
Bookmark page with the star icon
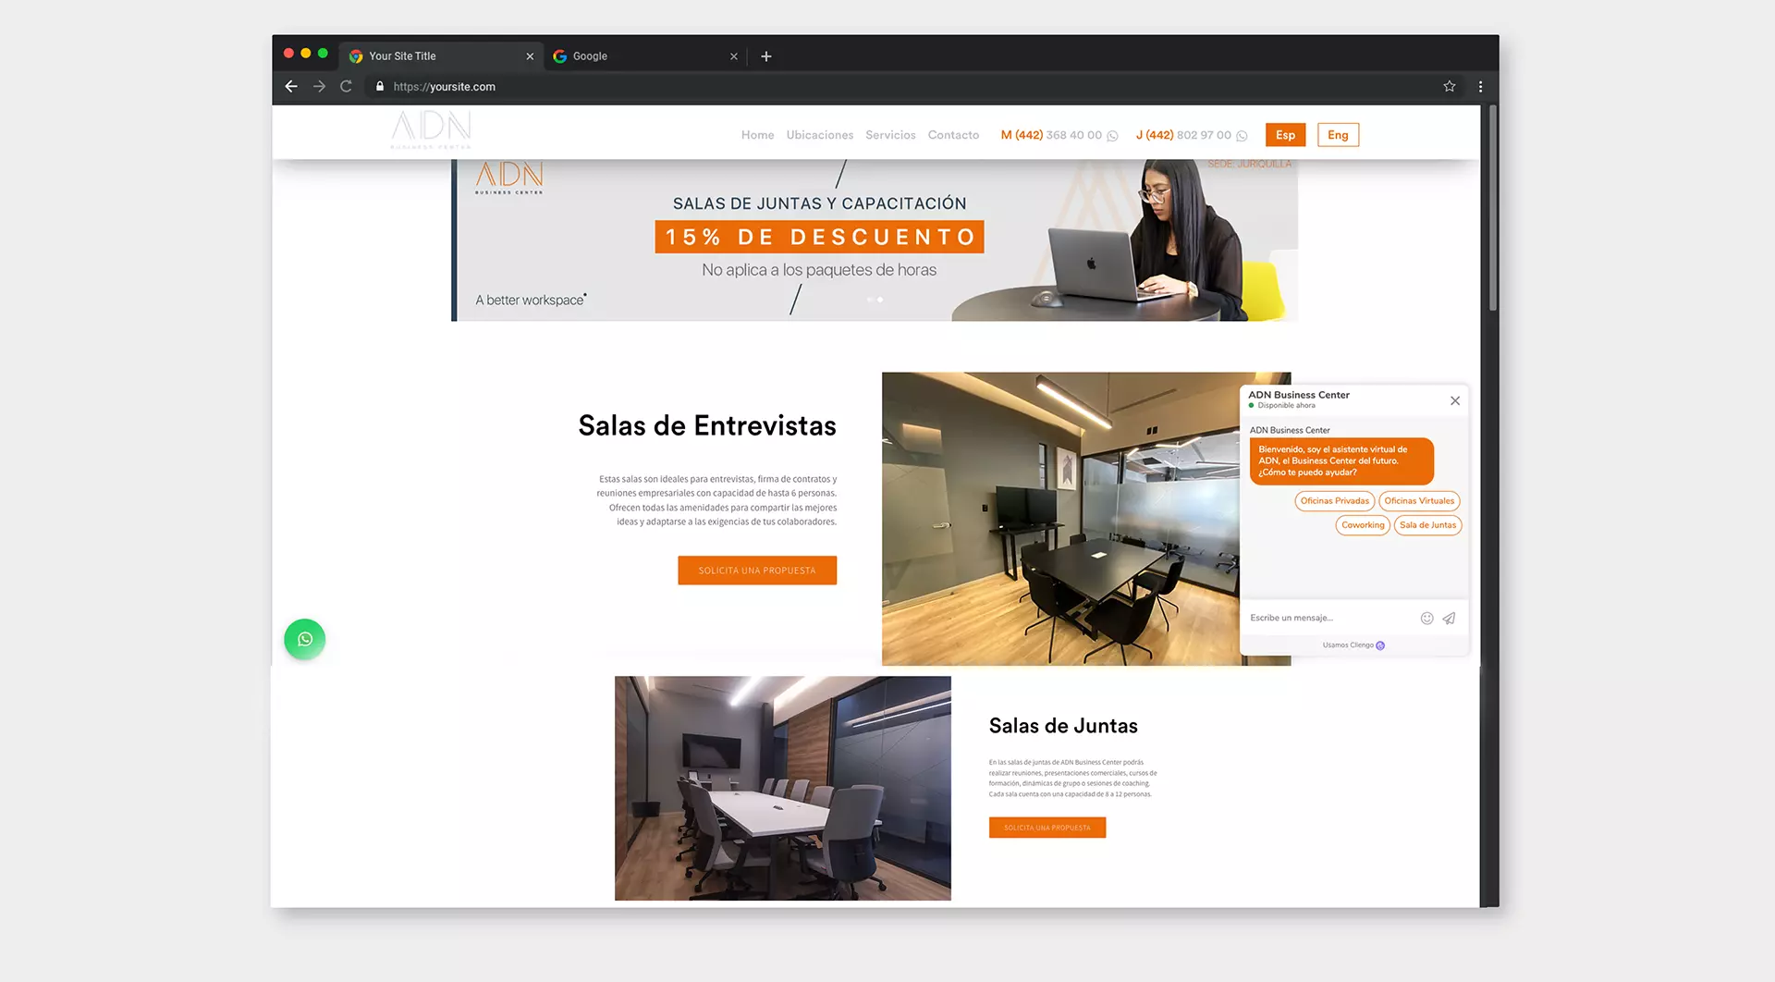1449,86
